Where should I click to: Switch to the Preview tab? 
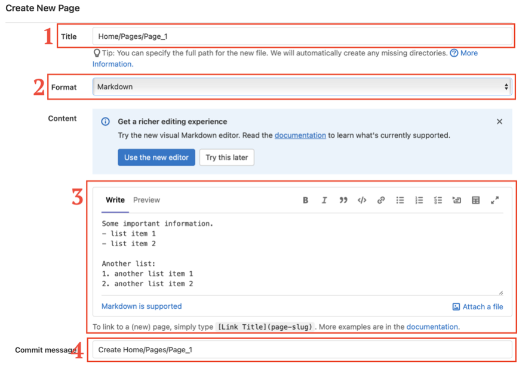click(146, 200)
